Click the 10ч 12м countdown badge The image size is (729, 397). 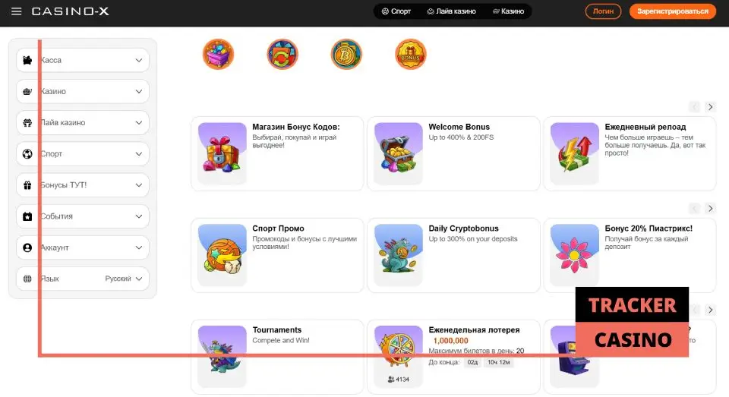pos(498,362)
